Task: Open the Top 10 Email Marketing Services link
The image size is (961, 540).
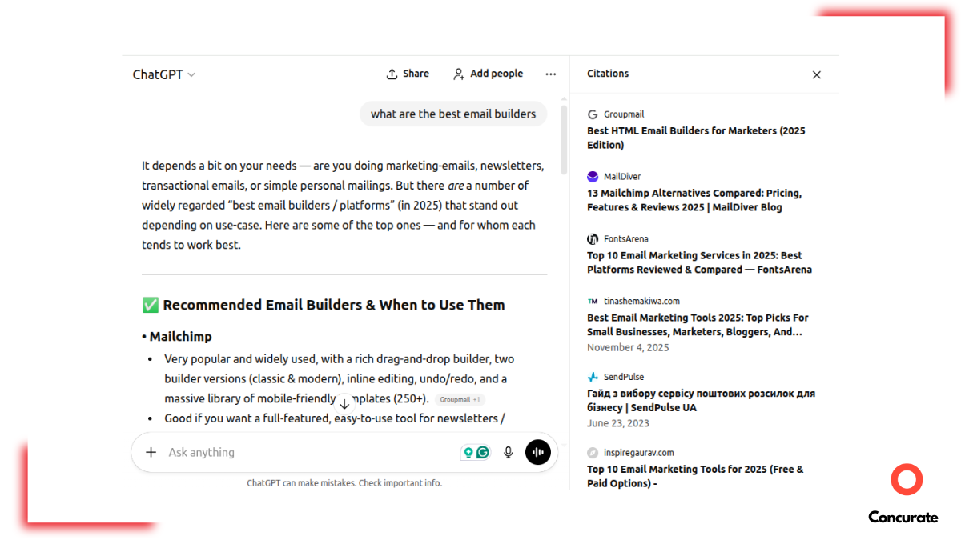Action: pyautogui.click(x=699, y=262)
